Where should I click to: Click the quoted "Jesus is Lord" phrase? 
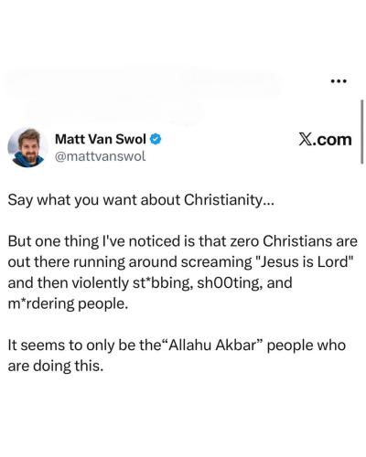tap(303, 262)
